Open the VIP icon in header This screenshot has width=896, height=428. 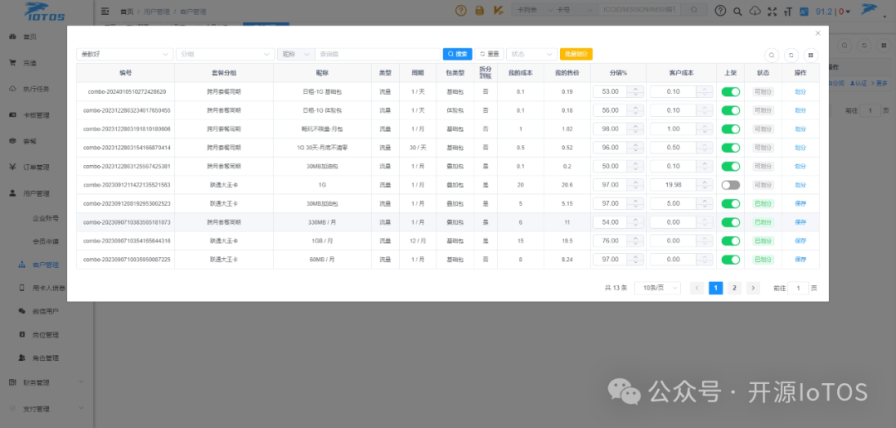coord(498,10)
